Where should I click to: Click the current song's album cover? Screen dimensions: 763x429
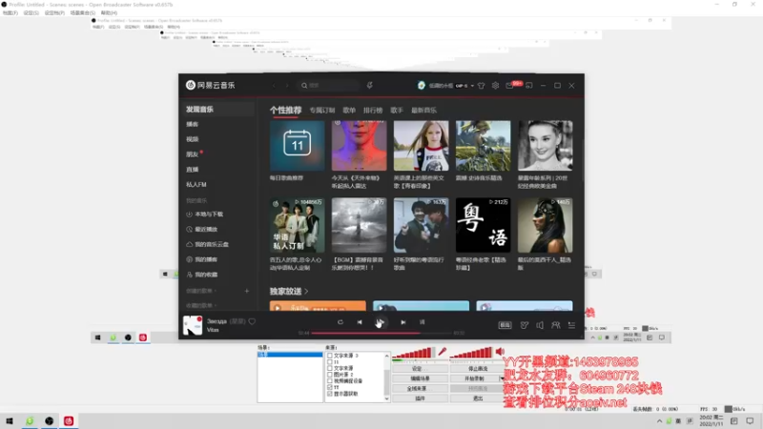click(193, 325)
